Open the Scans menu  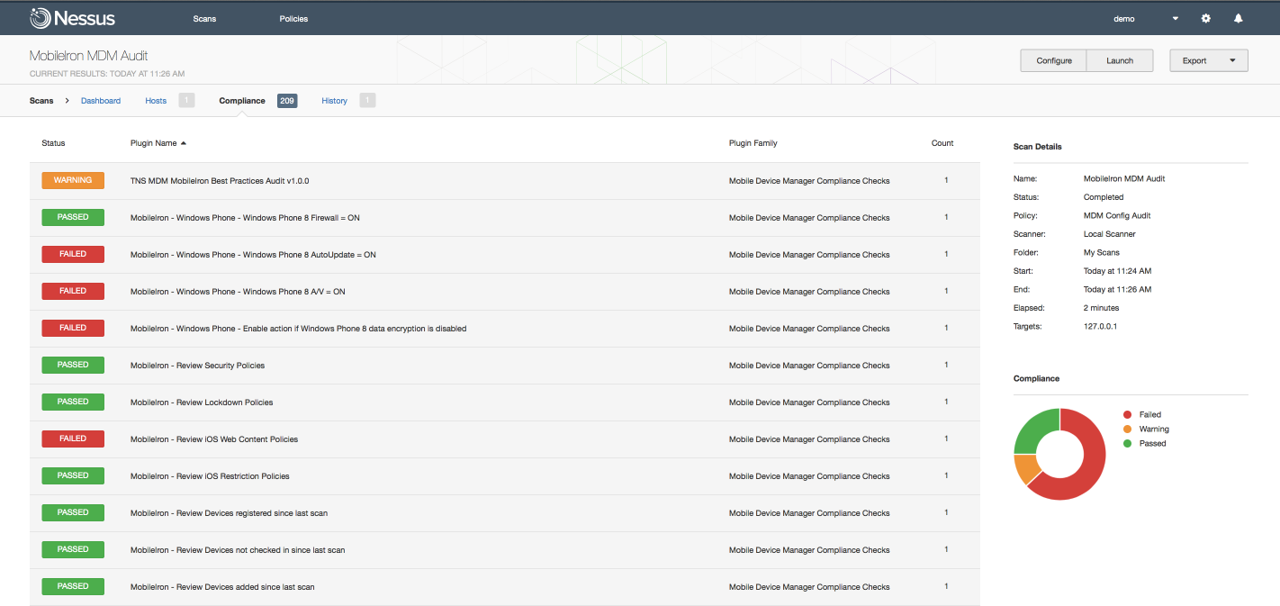[x=204, y=19]
